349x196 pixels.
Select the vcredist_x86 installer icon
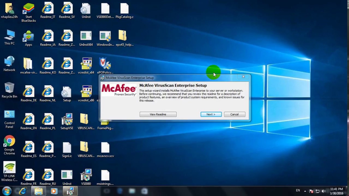86,91
